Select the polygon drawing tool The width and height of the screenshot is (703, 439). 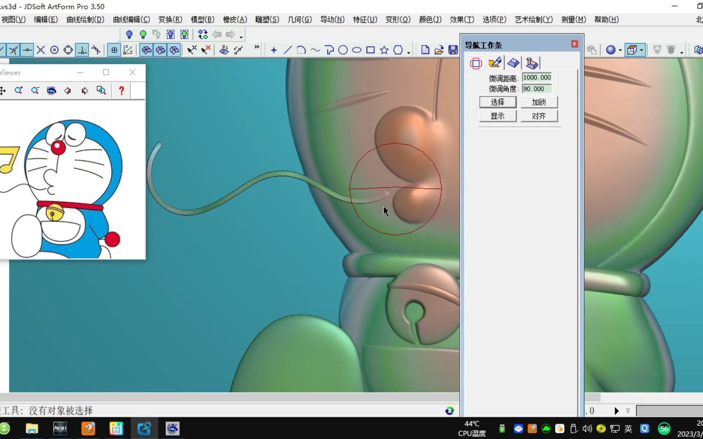[x=398, y=50]
